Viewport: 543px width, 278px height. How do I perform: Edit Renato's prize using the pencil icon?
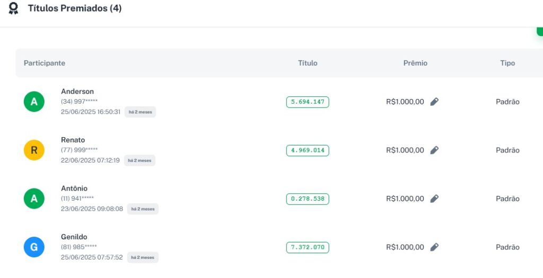434,150
